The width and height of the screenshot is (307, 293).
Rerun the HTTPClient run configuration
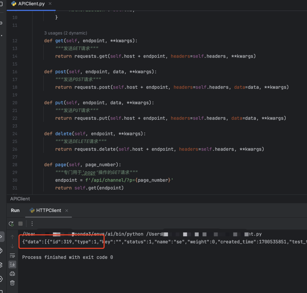11,224
